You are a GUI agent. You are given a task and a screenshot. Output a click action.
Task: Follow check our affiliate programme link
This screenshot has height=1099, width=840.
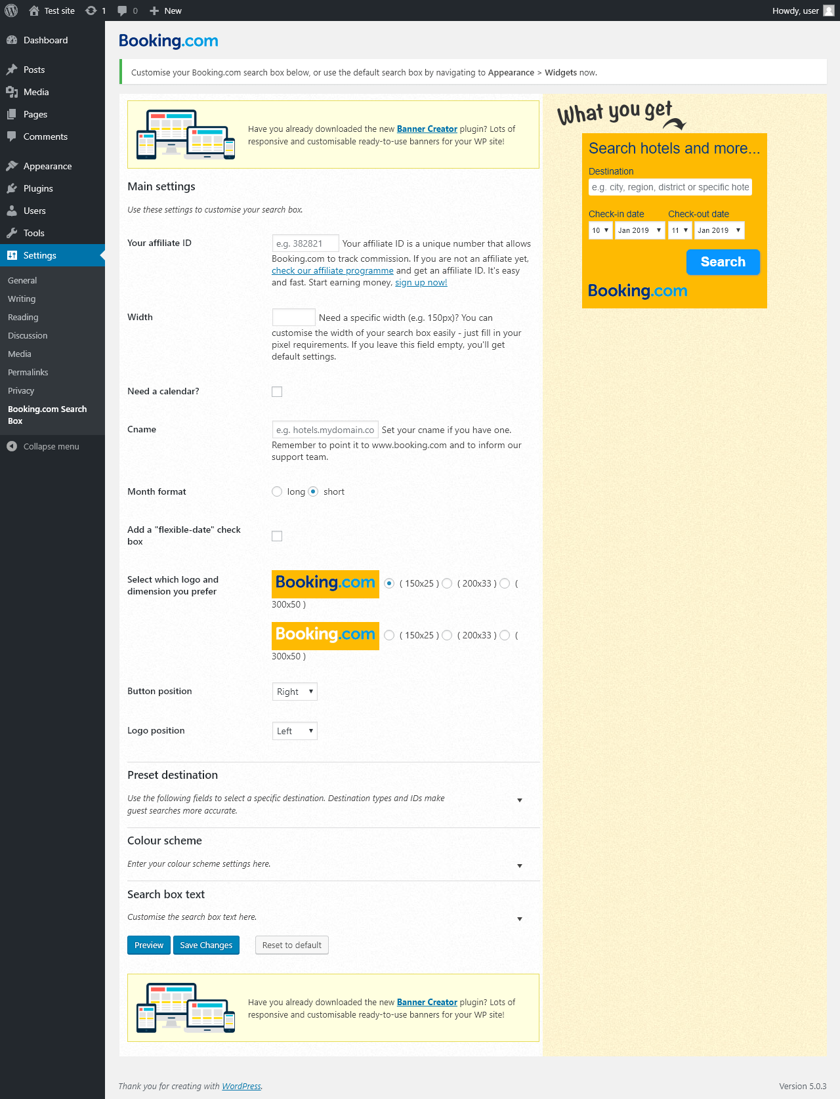(x=333, y=270)
